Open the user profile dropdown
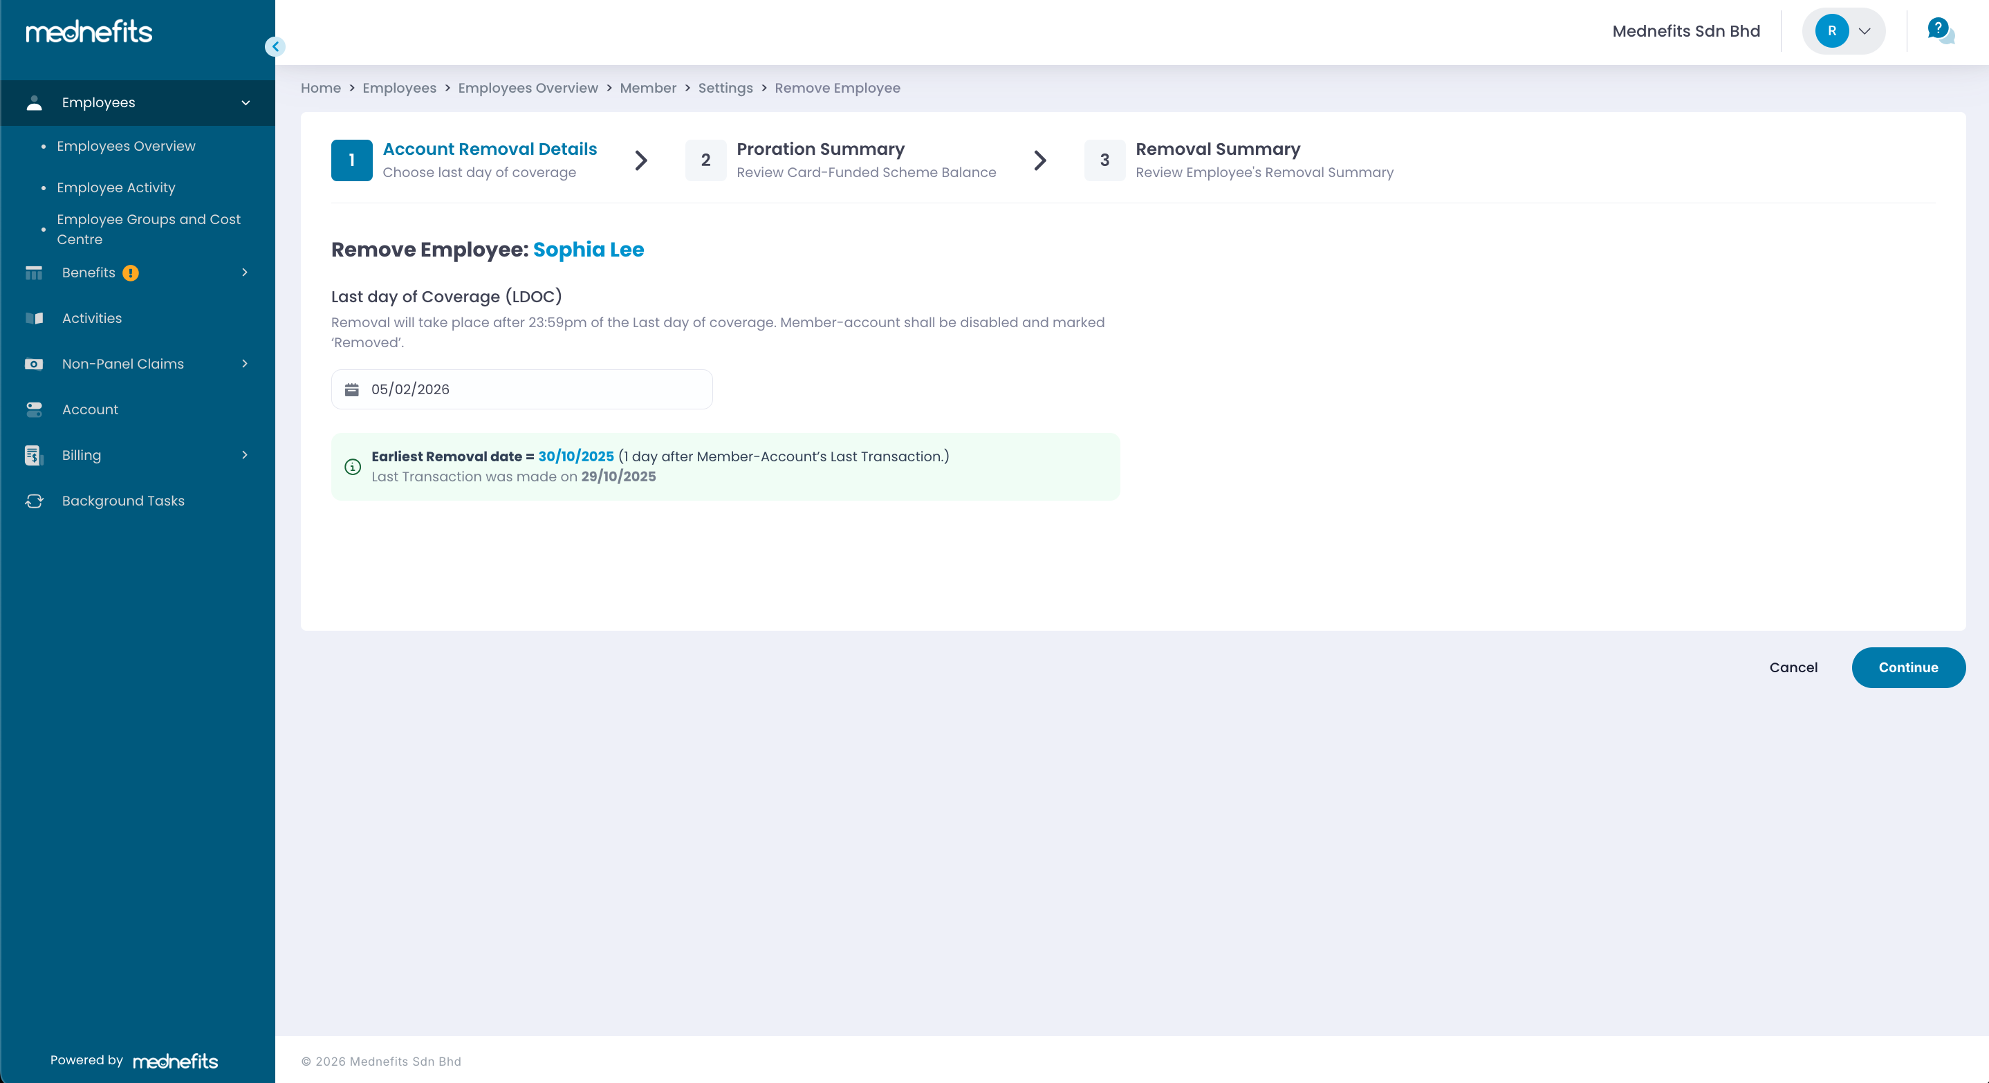Viewport: 1989px width, 1083px height. [1843, 31]
